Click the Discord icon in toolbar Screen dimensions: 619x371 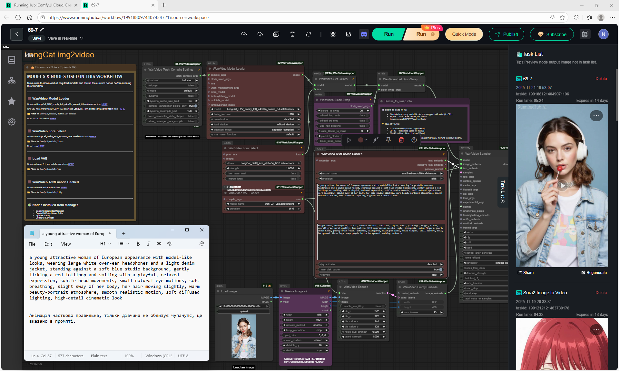pos(364,34)
